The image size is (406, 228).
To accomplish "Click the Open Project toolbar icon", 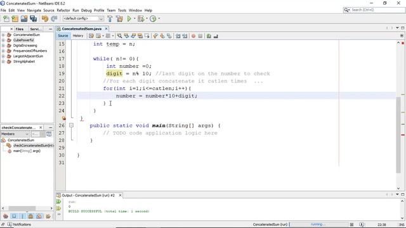I will click(x=24, y=18).
